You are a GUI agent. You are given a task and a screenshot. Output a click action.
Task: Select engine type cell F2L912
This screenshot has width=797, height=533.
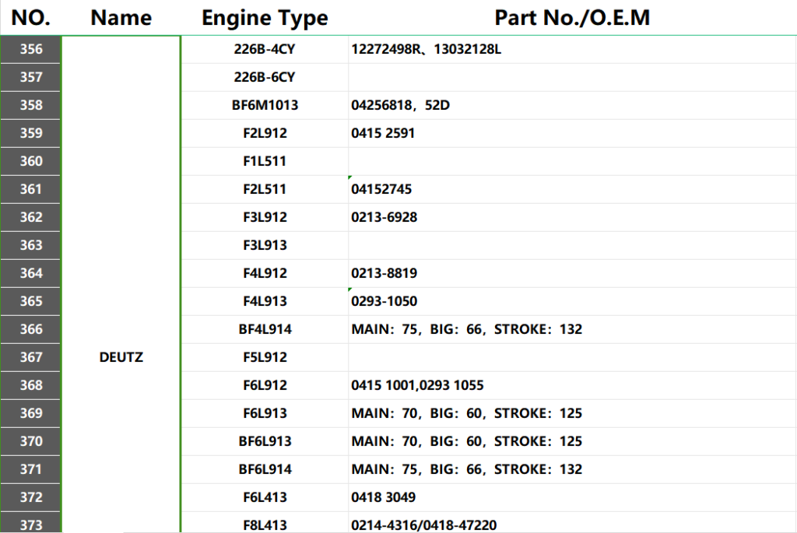pyautogui.click(x=265, y=133)
